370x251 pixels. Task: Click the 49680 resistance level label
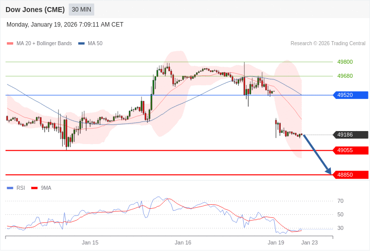(345, 76)
